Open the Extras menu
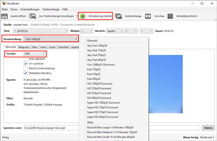217x141 pixels. [14, 9]
